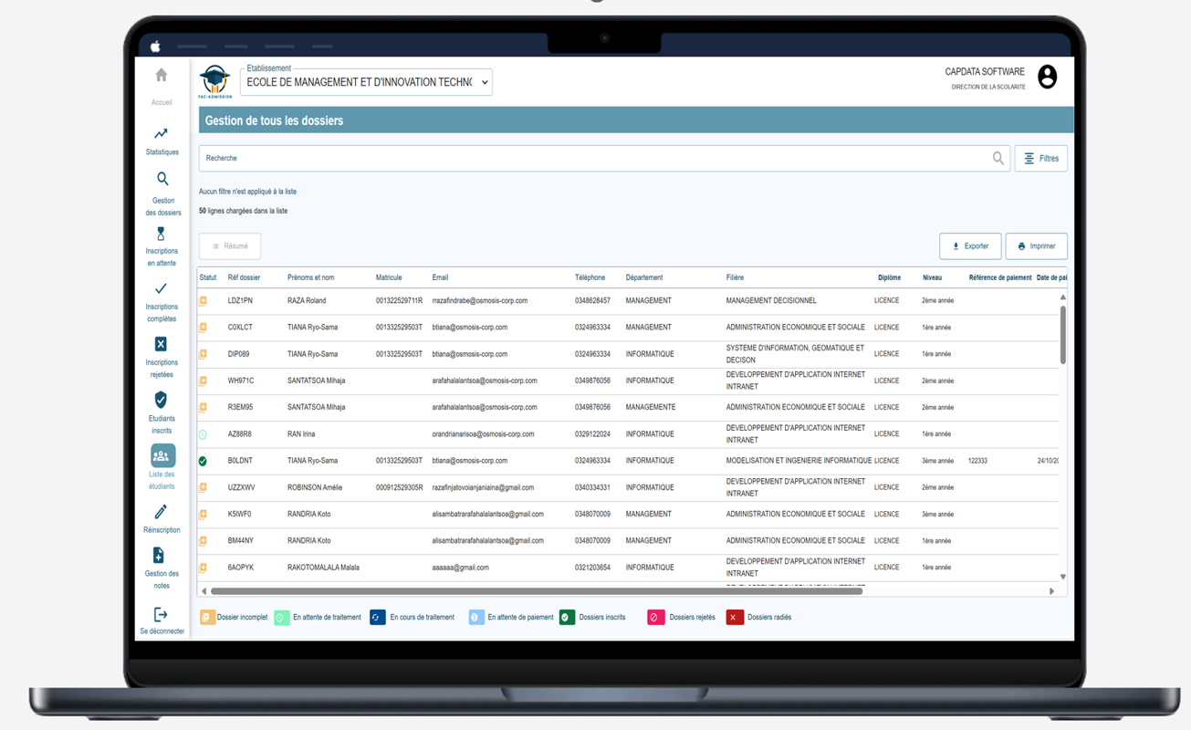Open Inscriptions en attente hourglass icon
The height and width of the screenshot is (730, 1191).
[161, 235]
